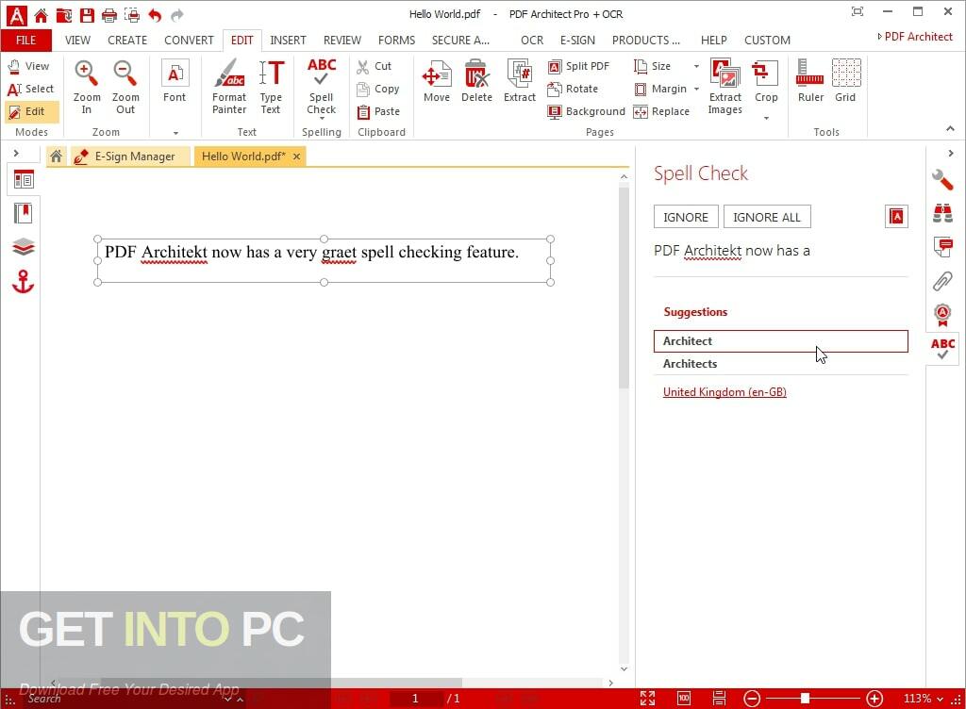Image resolution: width=966 pixels, height=709 pixels.
Task: Click the United Kingdom (en-GB) language link
Action: coord(724,392)
